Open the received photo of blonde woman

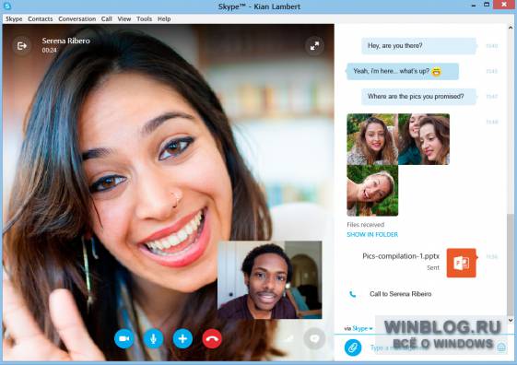(x=372, y=191)
